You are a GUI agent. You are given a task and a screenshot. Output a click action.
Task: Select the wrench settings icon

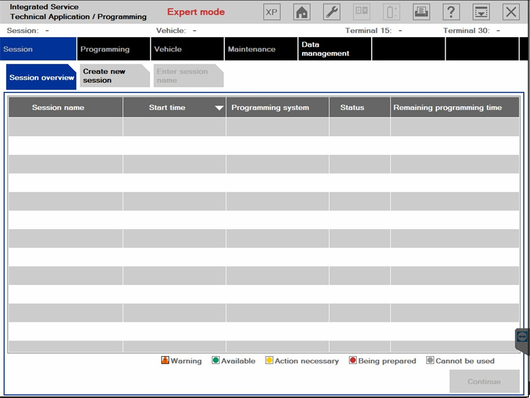[x=332, y=11]
